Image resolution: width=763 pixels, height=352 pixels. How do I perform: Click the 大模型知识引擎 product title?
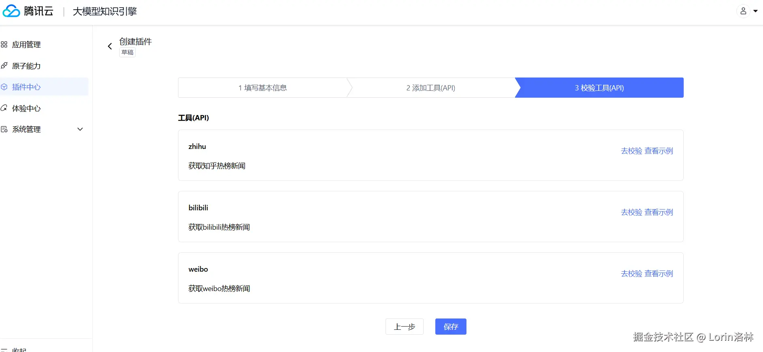105,11
